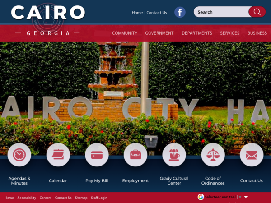
Task: Click the footer Home link
Action: [9, 198]
